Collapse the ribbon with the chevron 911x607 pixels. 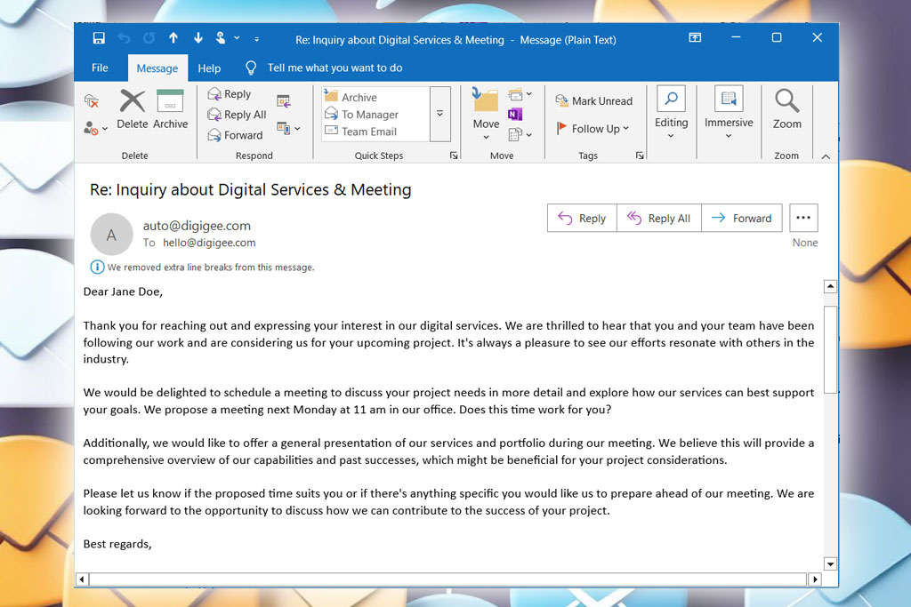[x=825, y=155]
